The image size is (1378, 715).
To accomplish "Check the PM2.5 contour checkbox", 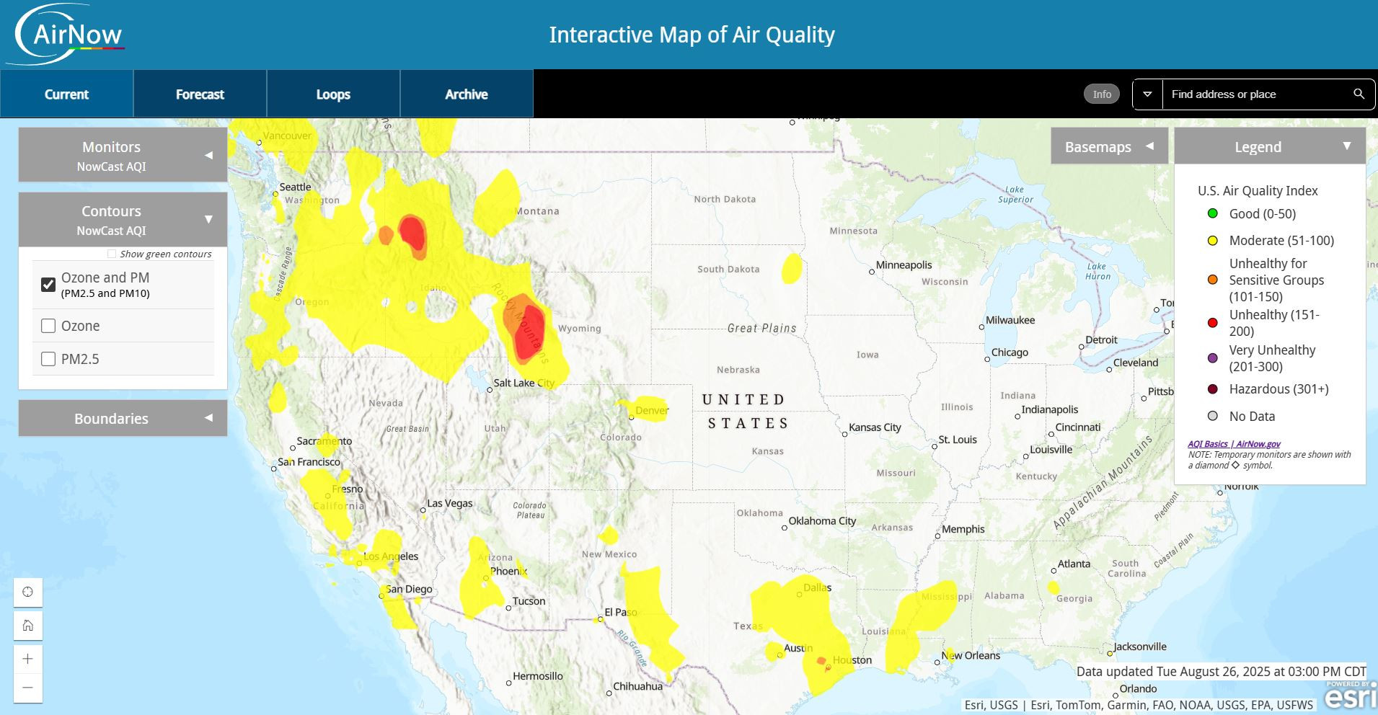I will point(48,359).
